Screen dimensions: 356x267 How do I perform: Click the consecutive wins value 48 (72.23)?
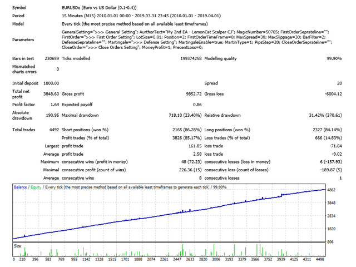191,162
